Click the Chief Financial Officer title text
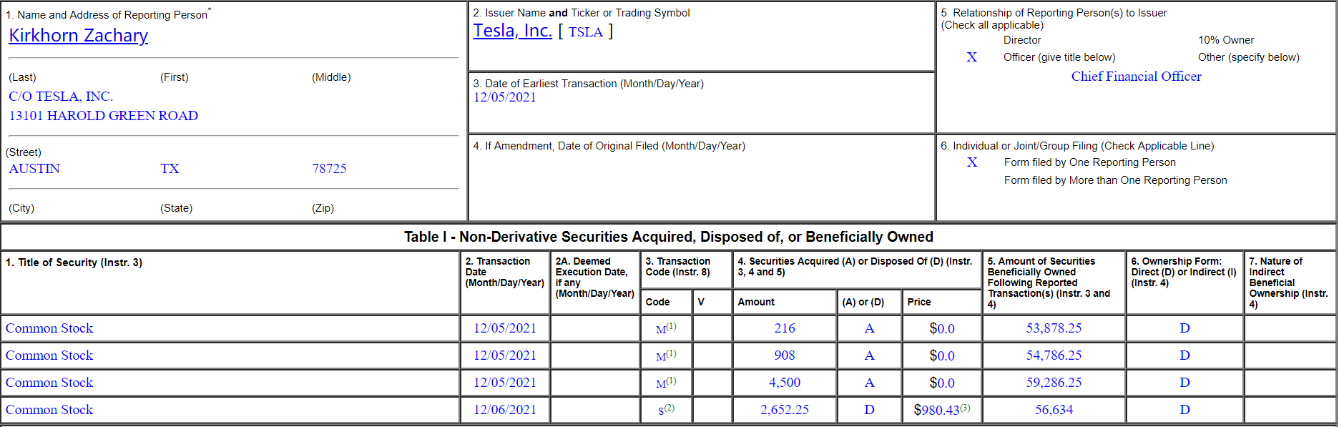Screen dimensions: 1339x427 tap(1136, 77)
